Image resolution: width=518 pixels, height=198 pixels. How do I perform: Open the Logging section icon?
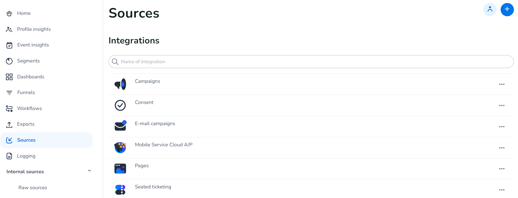coord(9,156)
